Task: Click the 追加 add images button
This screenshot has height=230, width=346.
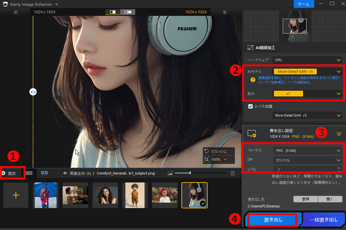Action: [9, 173]
